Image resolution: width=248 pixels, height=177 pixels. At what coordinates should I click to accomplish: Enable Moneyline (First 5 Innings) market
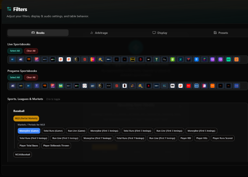202,131
